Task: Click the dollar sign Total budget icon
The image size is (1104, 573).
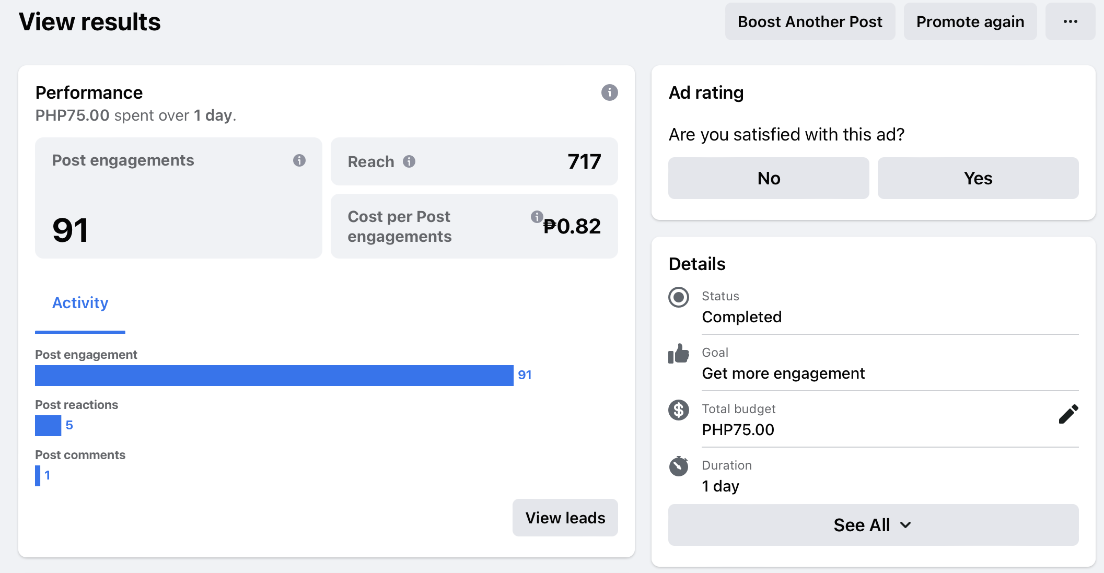Action: coord(679,410)
